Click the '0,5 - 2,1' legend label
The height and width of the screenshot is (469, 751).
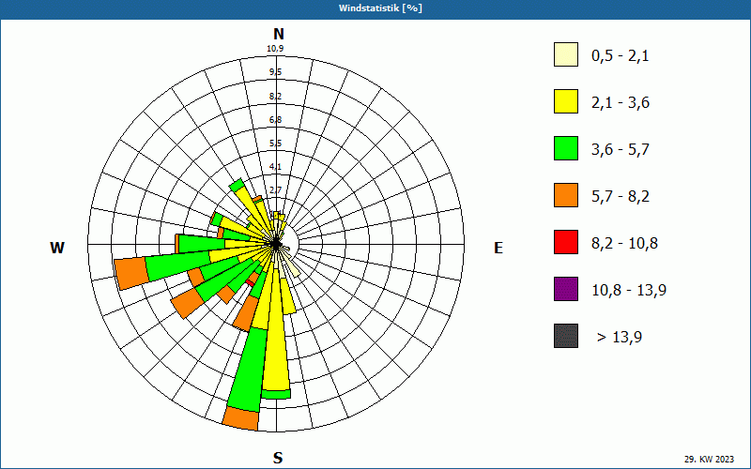[621, 56]
